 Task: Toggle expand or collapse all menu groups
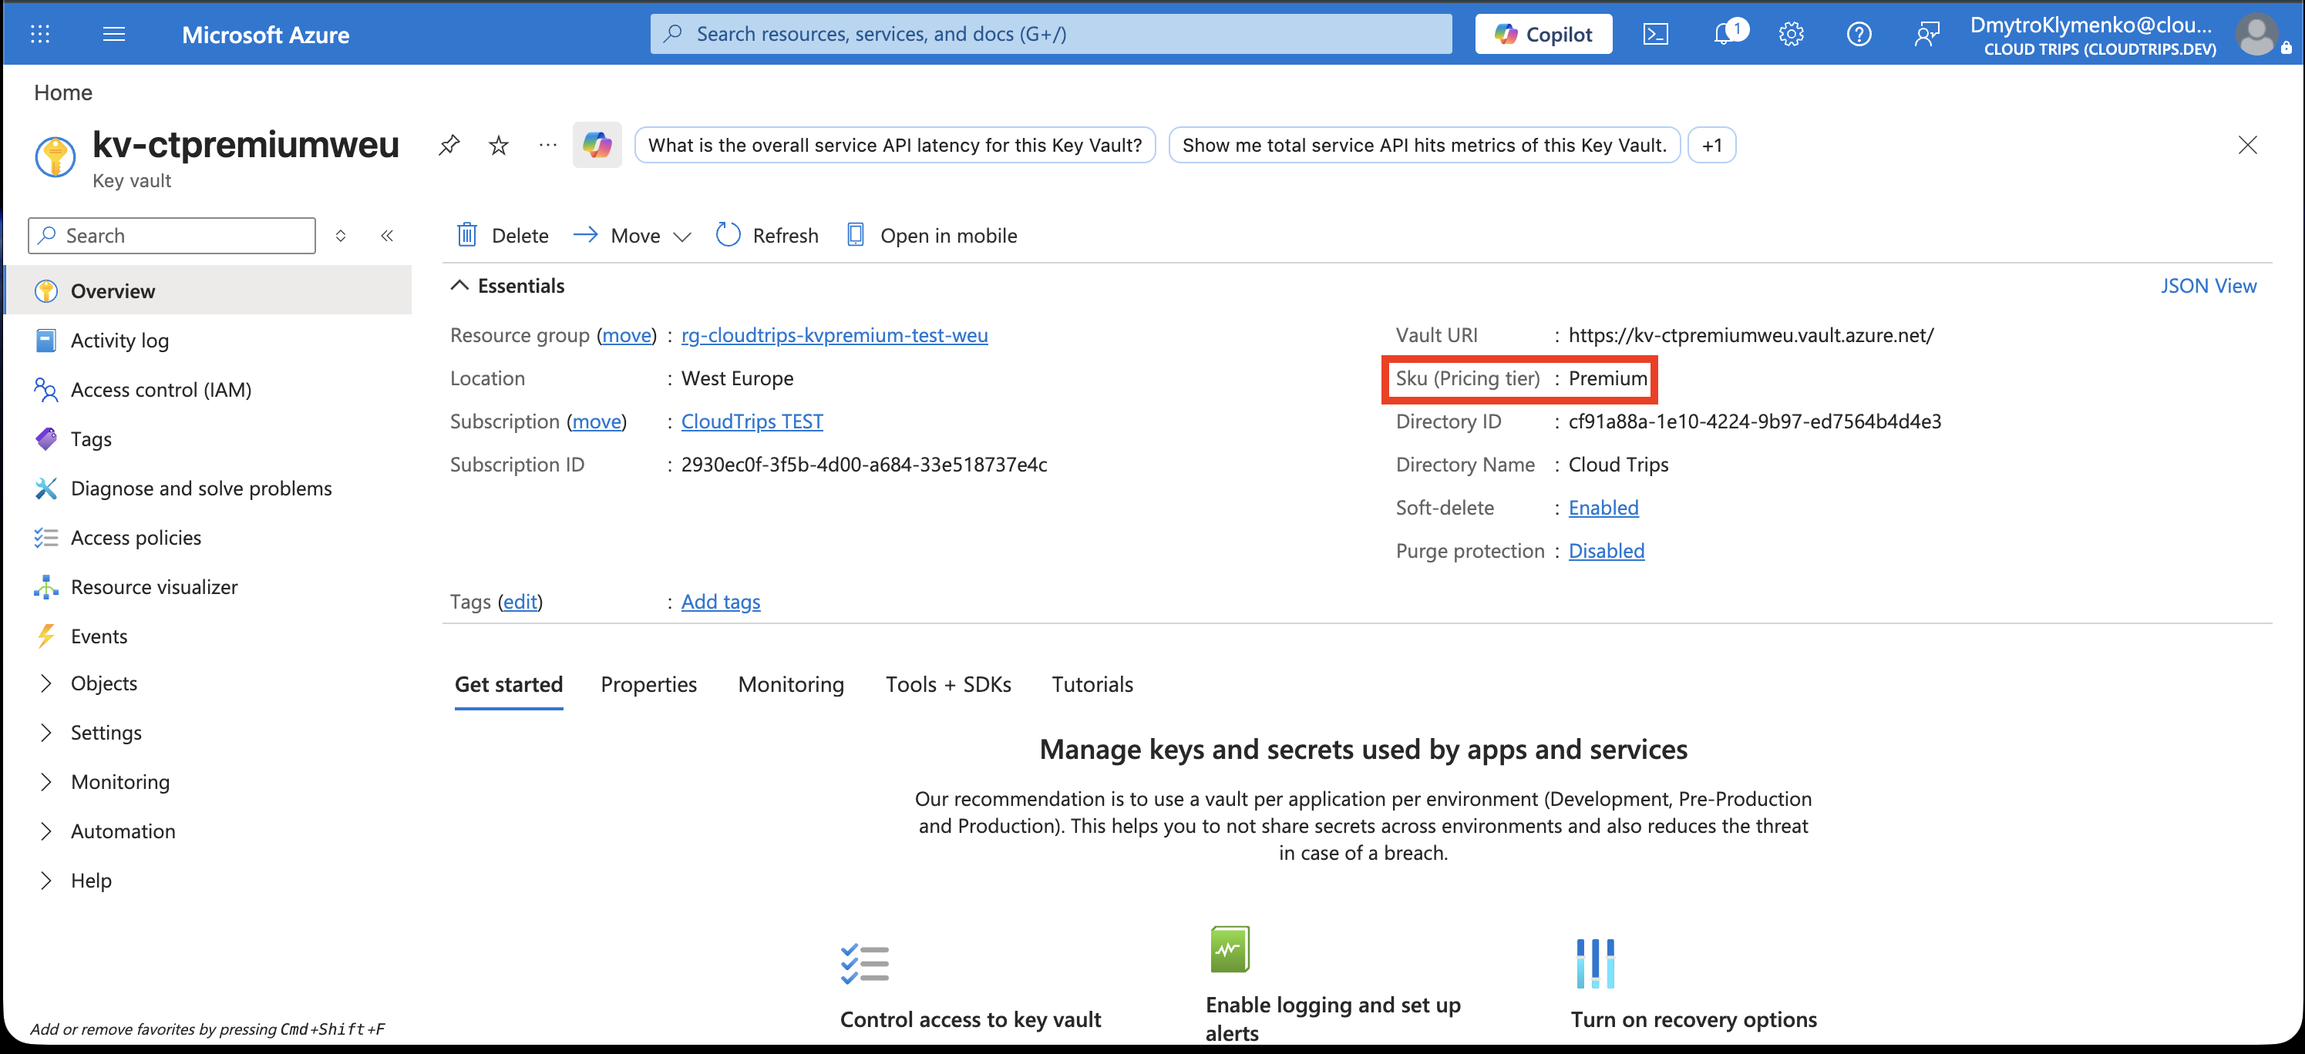(341, 235)
